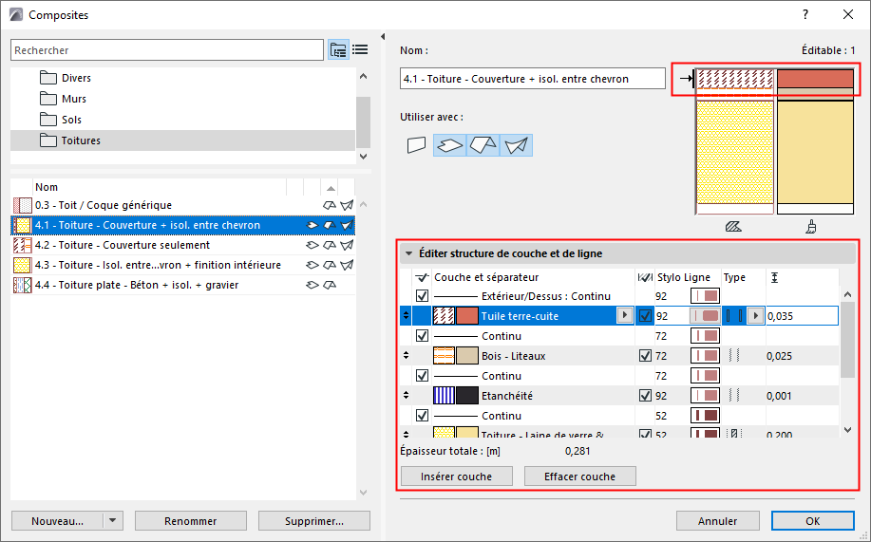Toggle Extérieur/Dessus : Continu separator checkbox

[422, 296]
